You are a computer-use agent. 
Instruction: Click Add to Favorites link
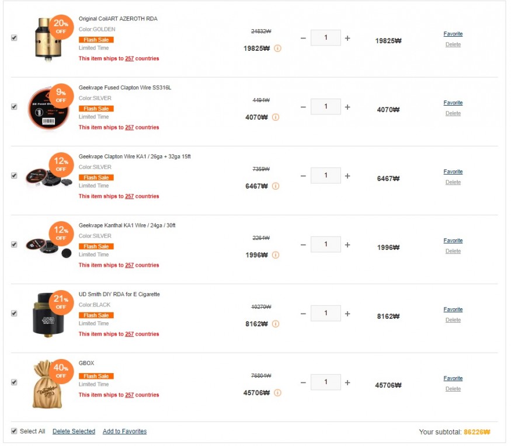tap(124, 431)
